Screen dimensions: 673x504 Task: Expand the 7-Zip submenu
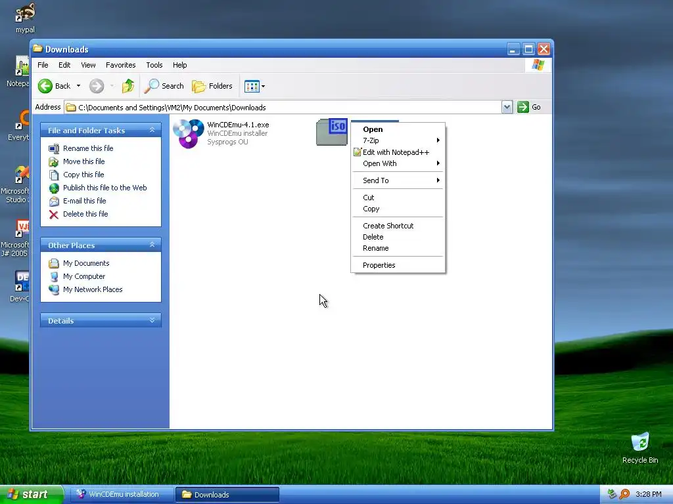coord(398,140)
